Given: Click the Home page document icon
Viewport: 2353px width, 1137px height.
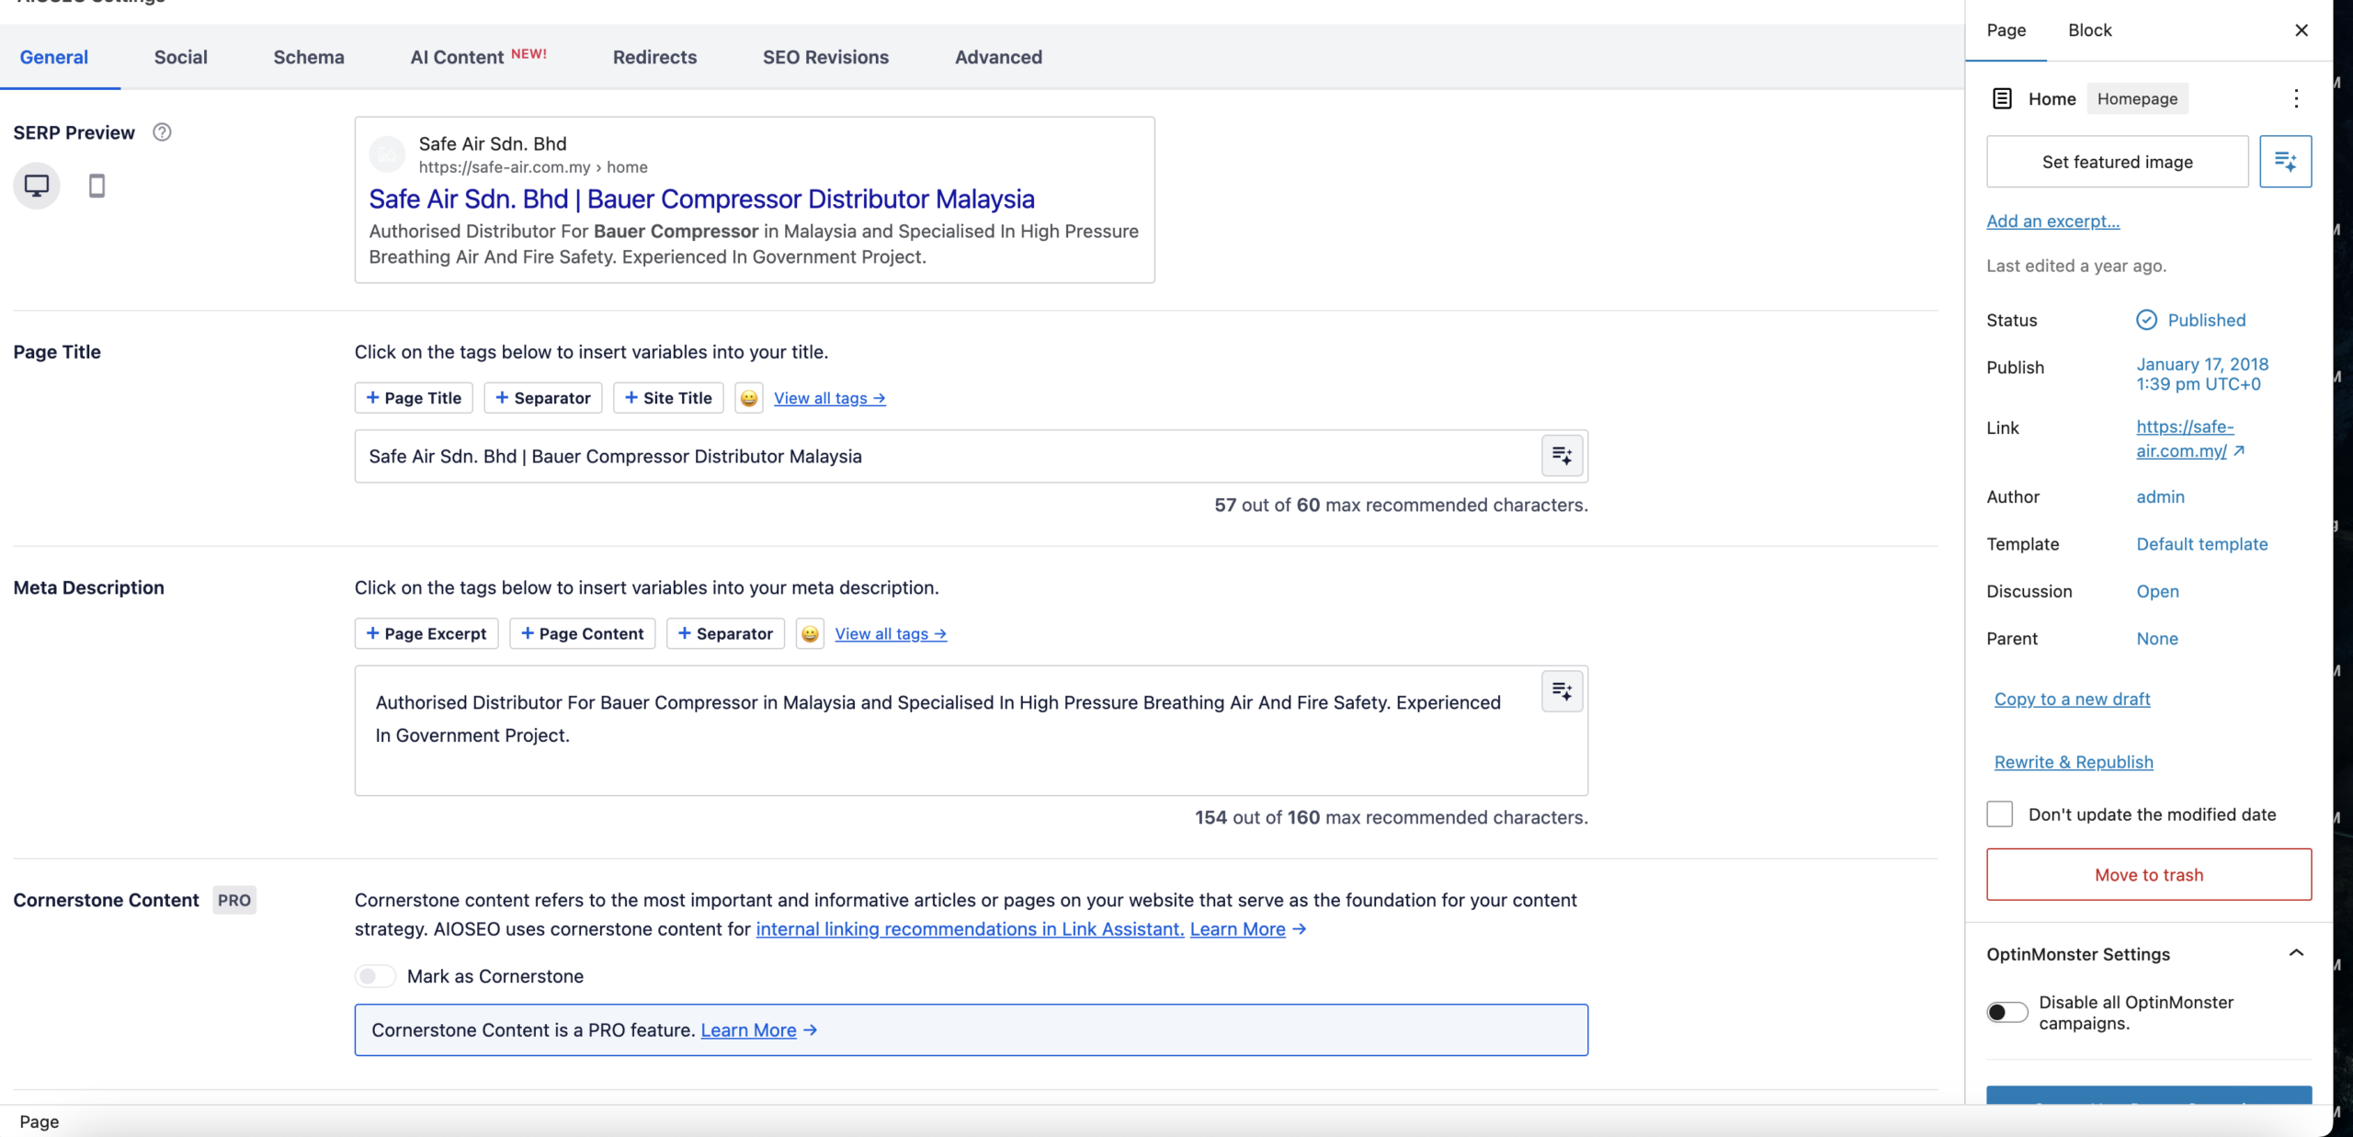Looking at the screenshot, I should pyautogui.click(x=2002, y=98).
